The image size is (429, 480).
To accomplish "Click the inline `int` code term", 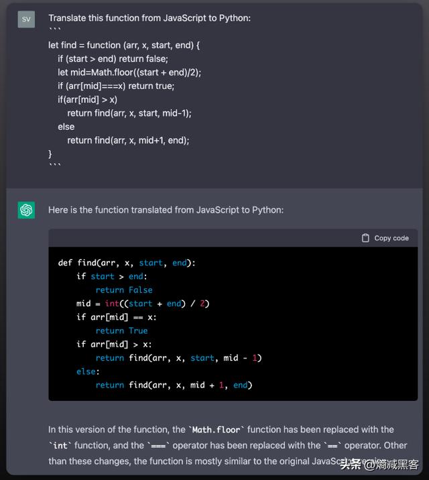I will (x=60, y=446).
